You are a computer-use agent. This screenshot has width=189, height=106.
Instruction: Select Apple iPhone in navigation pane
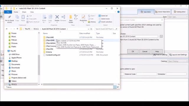[17, 58]
